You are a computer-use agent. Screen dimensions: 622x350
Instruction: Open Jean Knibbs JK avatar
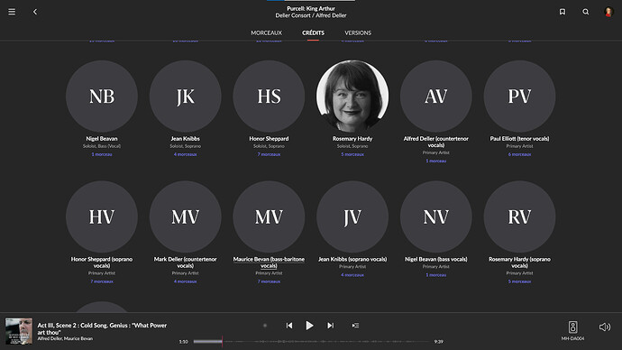pos(186,96)
